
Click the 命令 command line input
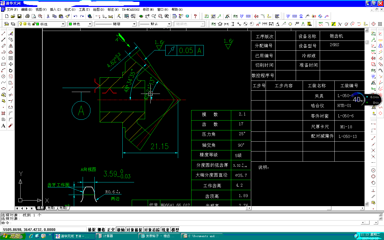[181, 223]
